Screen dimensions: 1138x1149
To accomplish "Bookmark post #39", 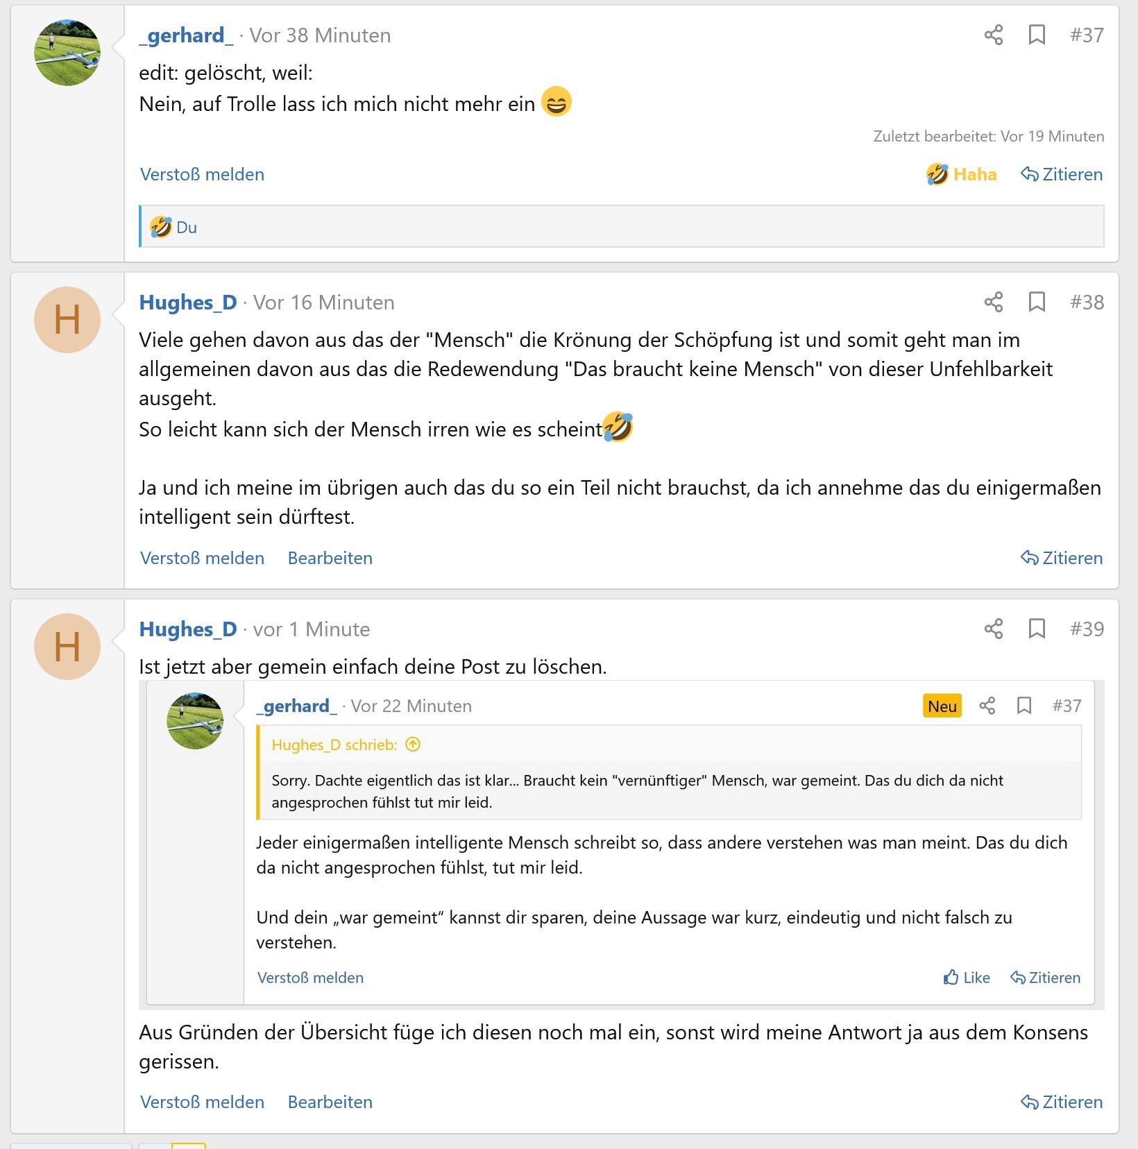I will [1037, 629].
